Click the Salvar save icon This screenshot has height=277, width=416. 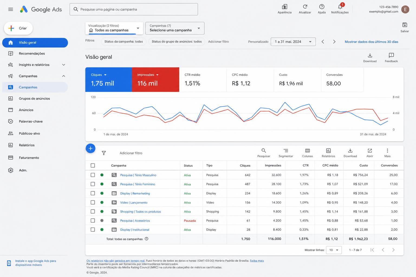(x=405, y=25)
